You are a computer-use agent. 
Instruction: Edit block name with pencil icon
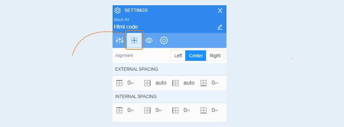[220, 27]
